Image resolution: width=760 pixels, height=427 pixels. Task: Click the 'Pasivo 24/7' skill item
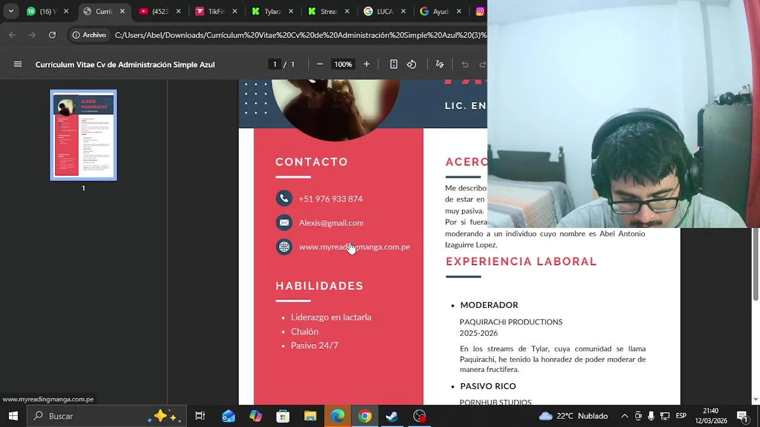pos(315,346)
